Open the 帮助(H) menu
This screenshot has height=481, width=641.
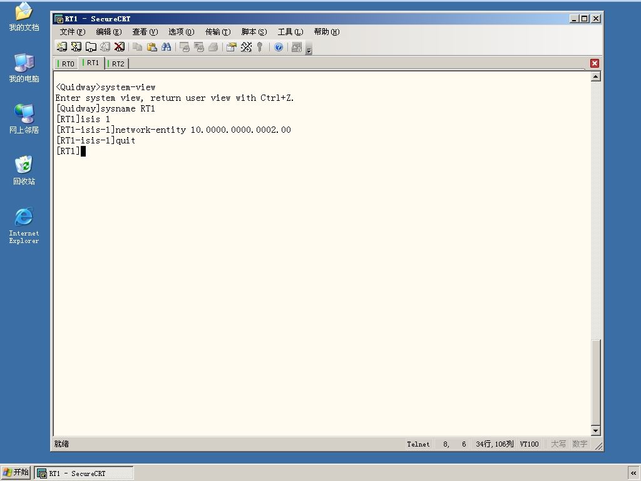327,32
